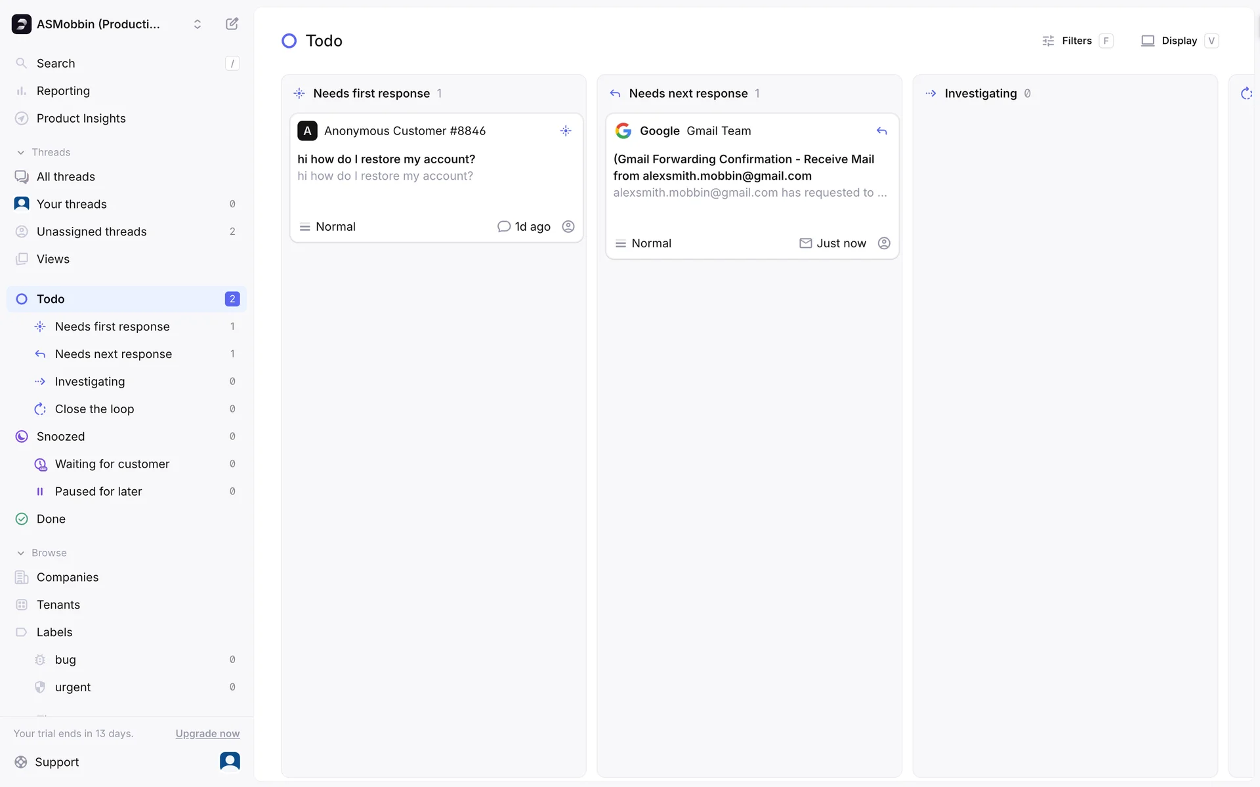This screenshot has height=787, width=1260.
Task: Click assignee icon on Gmail Team card
Action: coord(884,243)
